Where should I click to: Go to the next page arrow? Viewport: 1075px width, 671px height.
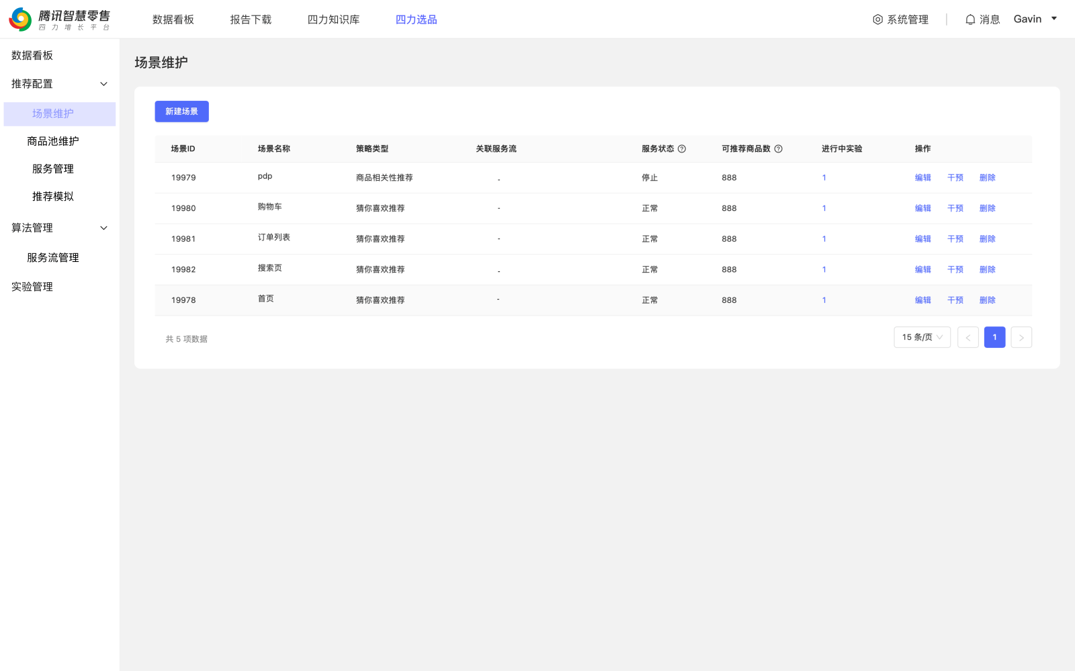[1021, 337]
